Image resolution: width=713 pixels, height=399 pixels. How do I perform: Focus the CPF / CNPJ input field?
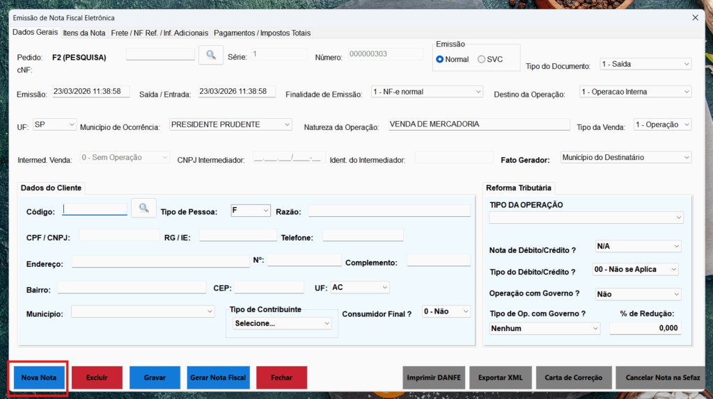click(x=119, y=236)
